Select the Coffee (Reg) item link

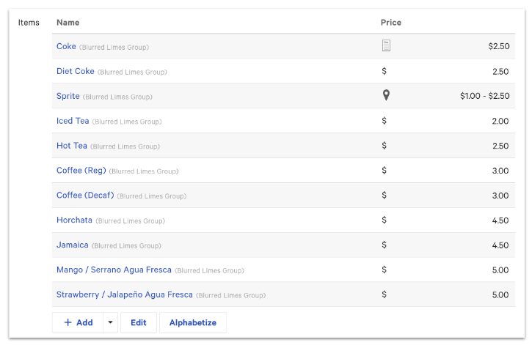tap(81, 171)
